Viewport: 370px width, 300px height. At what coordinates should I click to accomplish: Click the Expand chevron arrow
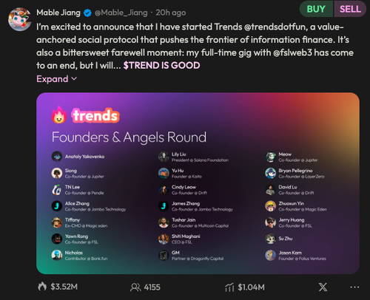coord(74,79)
